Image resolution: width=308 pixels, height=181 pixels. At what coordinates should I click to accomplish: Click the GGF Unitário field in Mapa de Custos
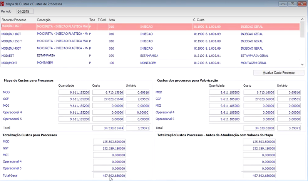click(138, 99)
